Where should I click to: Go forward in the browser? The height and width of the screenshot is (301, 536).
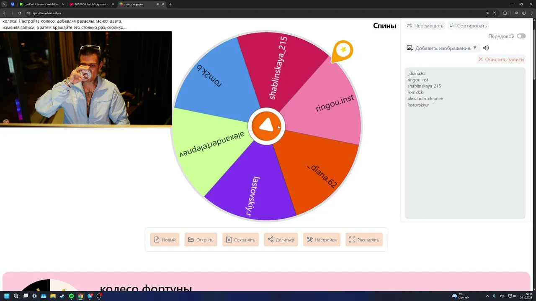pos(12,13)
